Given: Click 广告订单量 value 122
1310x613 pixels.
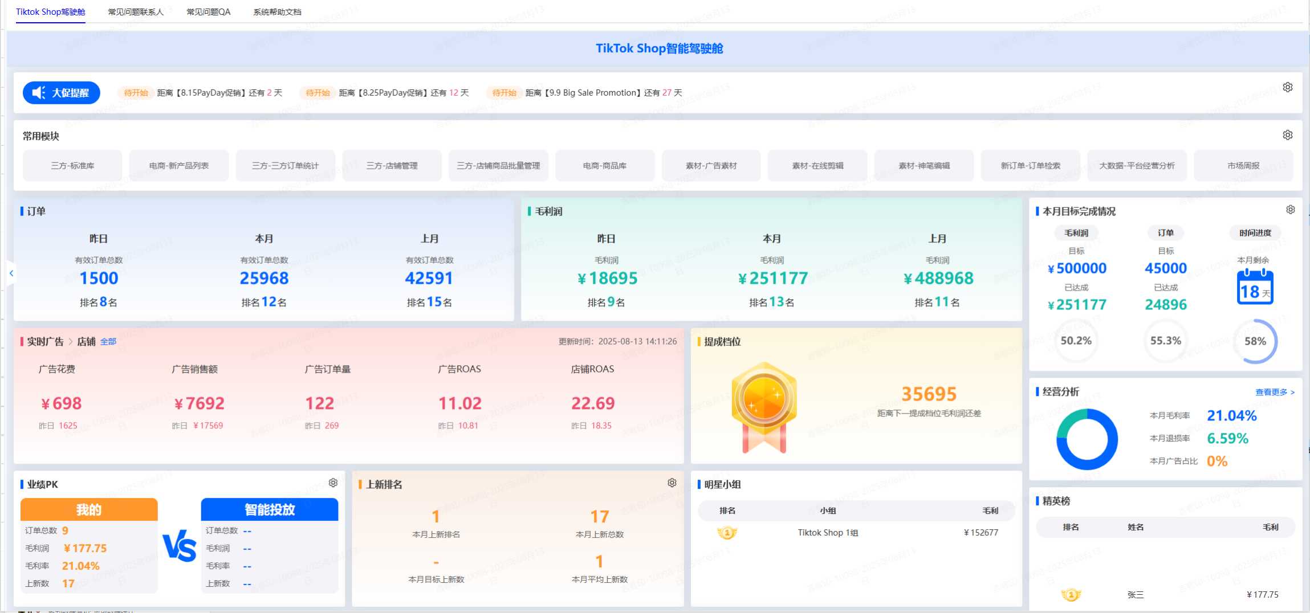Looking at the screenshot, I should [x=319, y=403].
